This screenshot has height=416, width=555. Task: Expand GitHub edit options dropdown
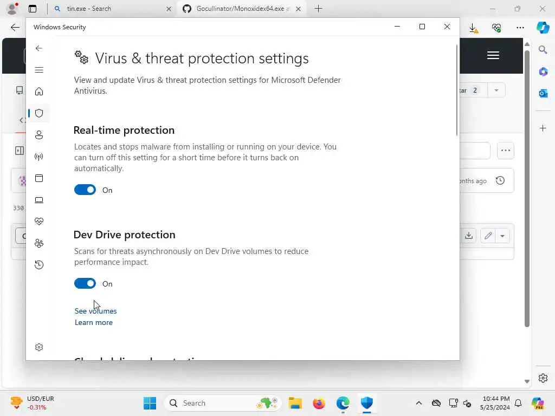point(502,236)
